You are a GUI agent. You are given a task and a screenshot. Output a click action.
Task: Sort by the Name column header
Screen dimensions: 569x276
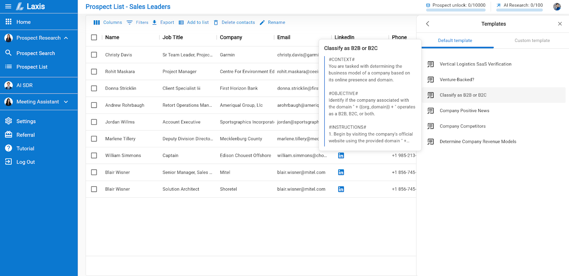tap(112, 37)
